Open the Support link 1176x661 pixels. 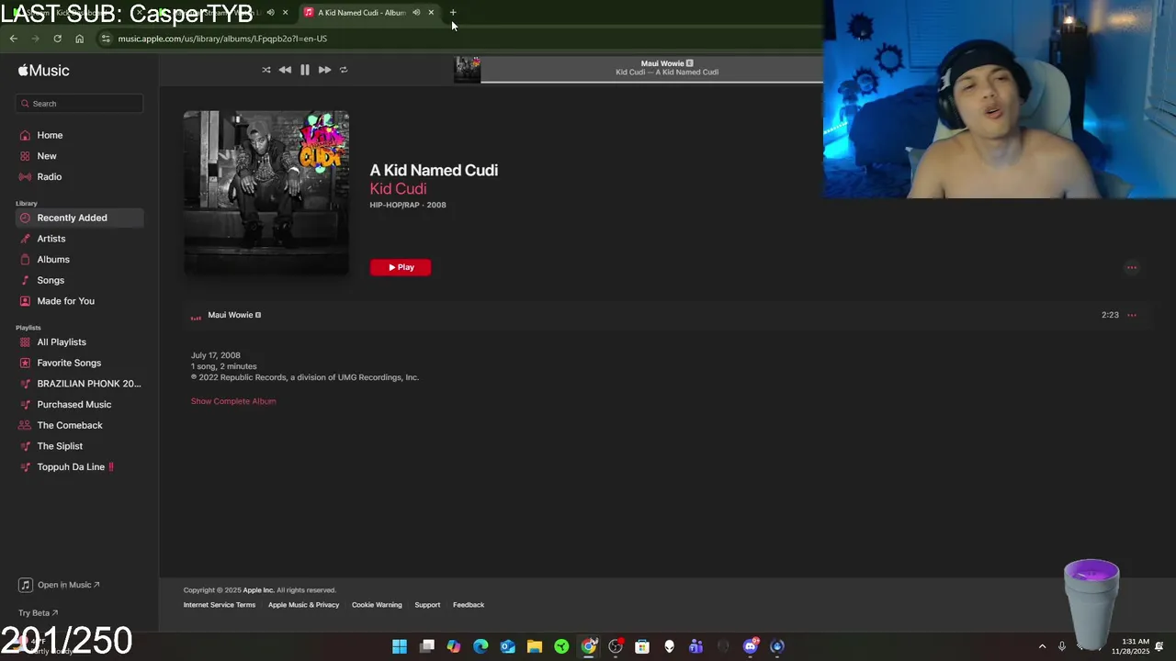427,605
